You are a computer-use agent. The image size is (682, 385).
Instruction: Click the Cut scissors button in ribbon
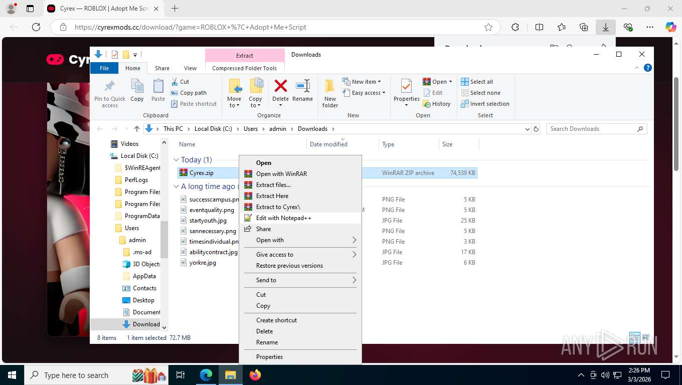(x=180, y=82)
